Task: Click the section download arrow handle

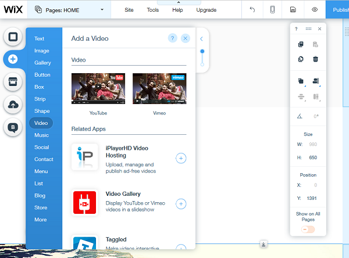Action: pyautogui.click(x=263, y=244)
